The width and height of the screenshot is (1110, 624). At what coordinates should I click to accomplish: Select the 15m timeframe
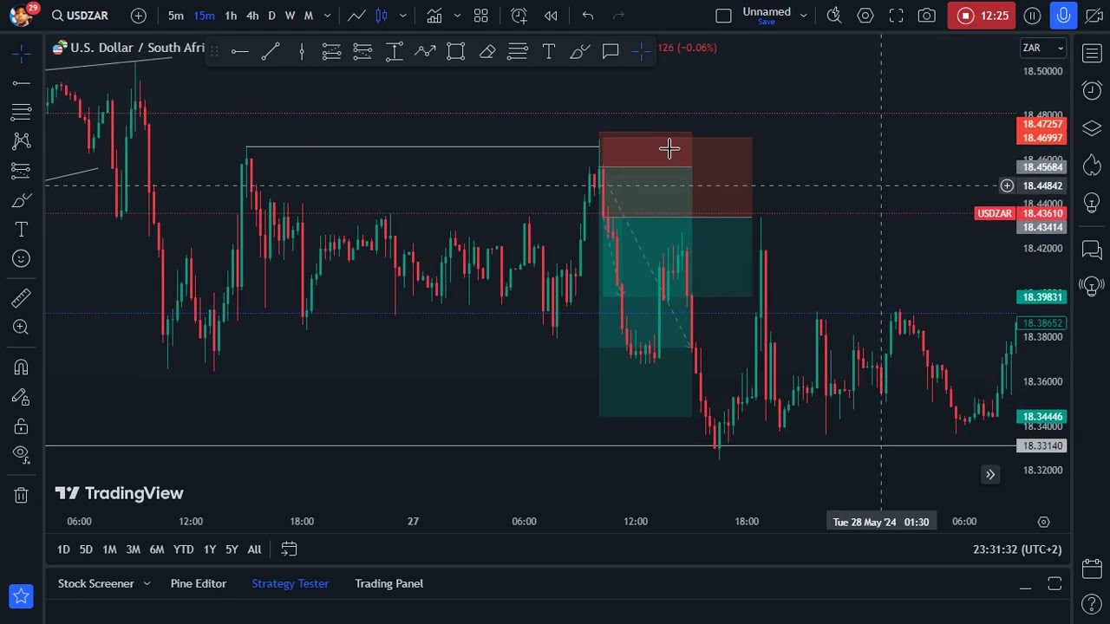(x=204, y=16)
